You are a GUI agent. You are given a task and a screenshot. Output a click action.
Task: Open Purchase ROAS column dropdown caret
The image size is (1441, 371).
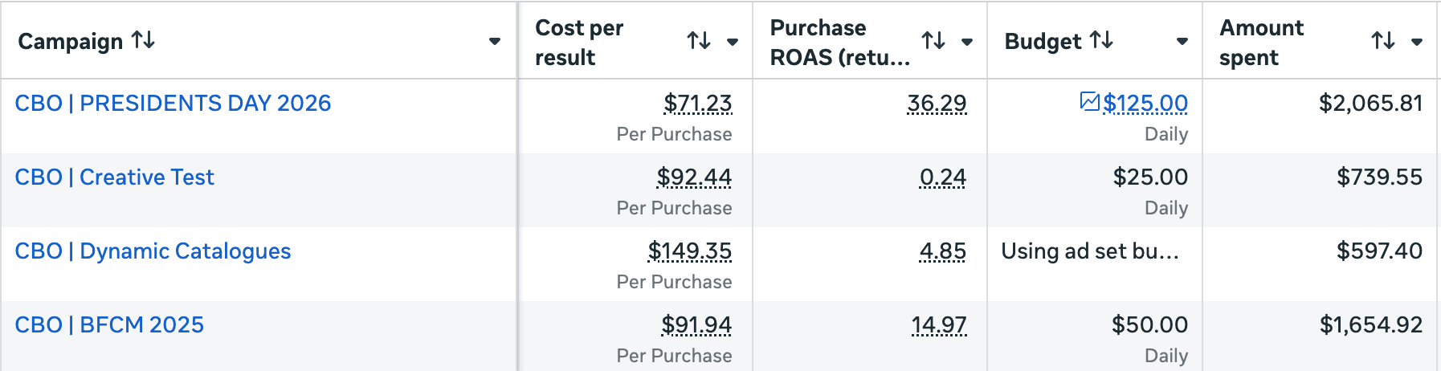pyautogui.click(x=967, y=42)
